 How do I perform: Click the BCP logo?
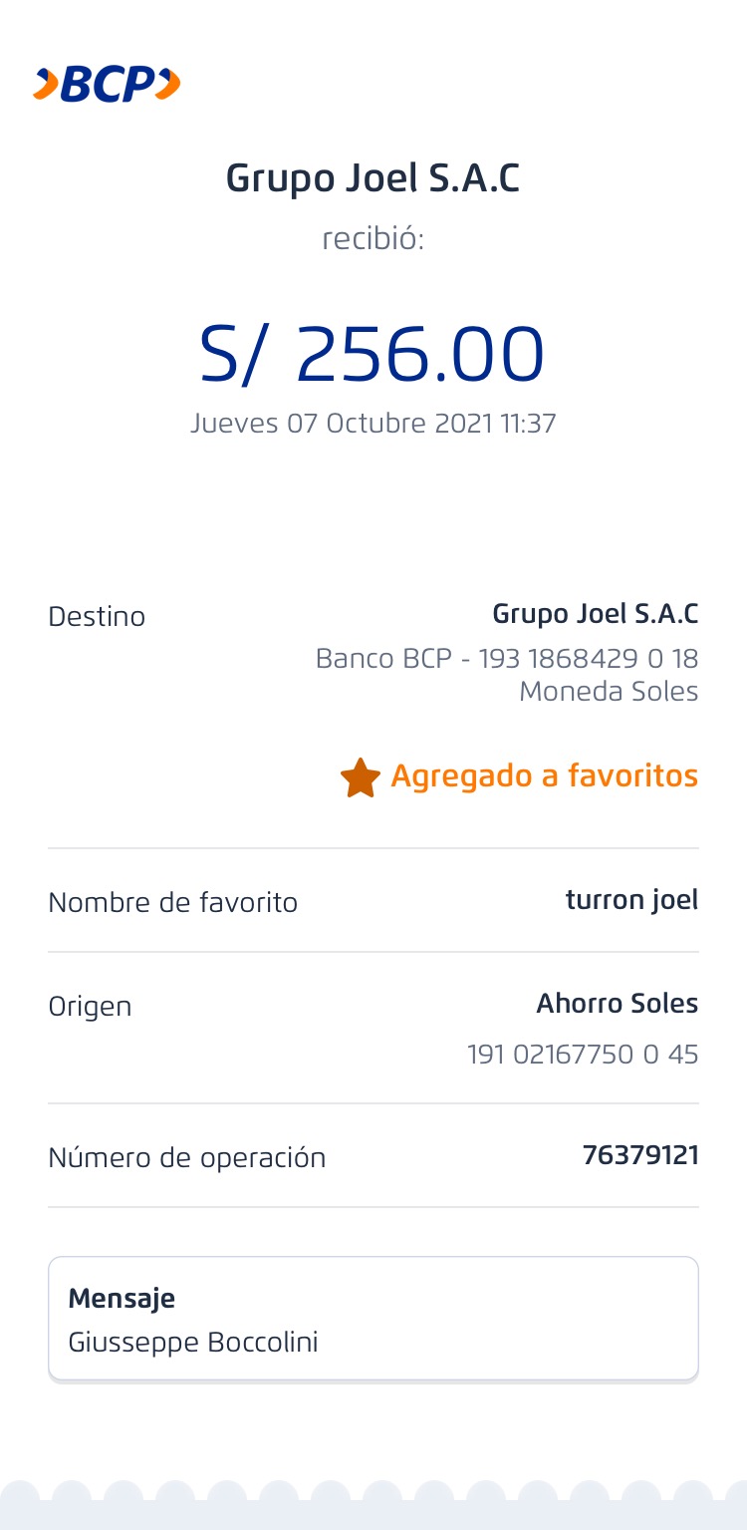tap(107, 85)
